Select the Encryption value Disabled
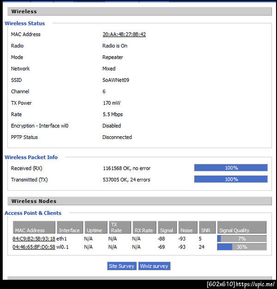277x289 pixels. tap(112, 126)
